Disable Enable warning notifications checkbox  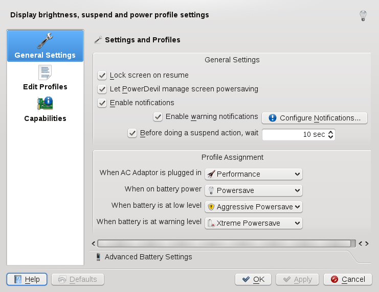coord(158,117)
